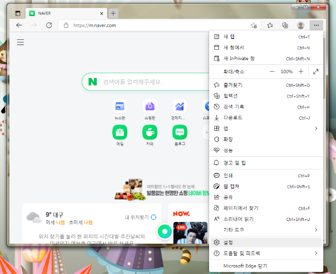Open 확장 menu item
Viewport: 336px width, 274px height.
(x=266, y=139)
